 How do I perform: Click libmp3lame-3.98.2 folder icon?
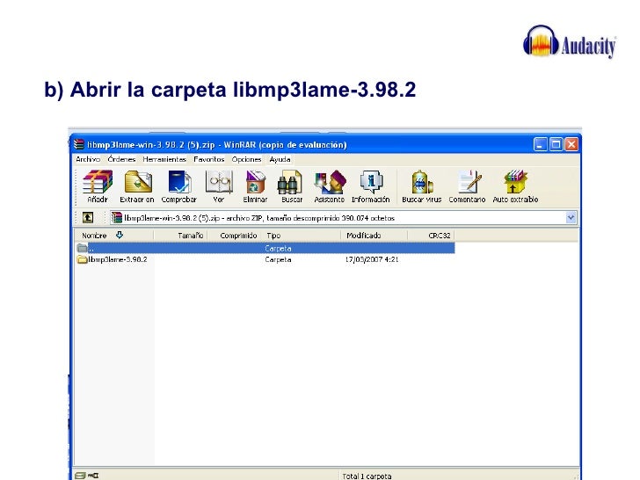[82, 259]
